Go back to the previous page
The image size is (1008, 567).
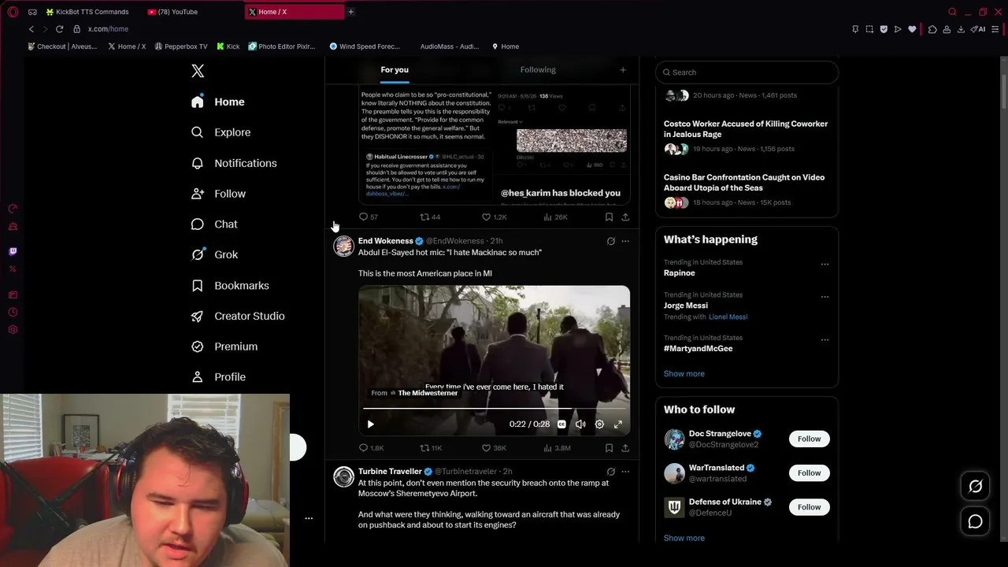point(31,29)
